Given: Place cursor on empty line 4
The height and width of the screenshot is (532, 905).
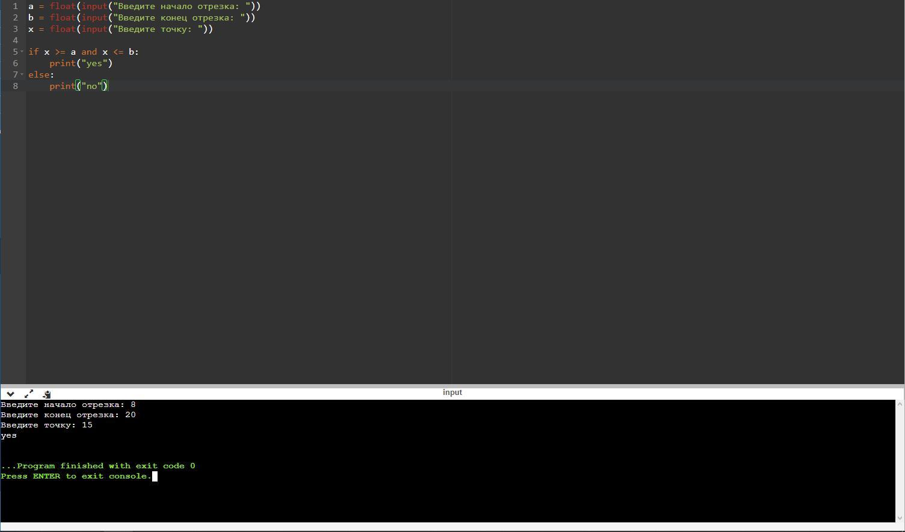Looking at the screenshot, I should pos(180,40).
